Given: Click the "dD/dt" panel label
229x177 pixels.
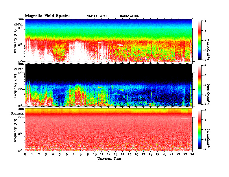Looking at the screenshot, I should pos(19,69).
